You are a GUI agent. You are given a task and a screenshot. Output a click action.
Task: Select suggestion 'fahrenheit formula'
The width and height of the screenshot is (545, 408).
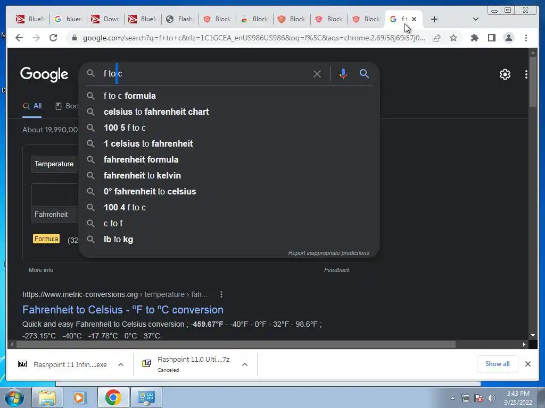click(x=229, y=159)
